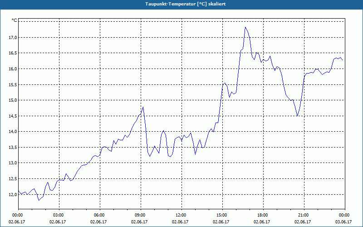
Task: Click the chart title 'Taupunkt-Temperatur [°C] skaliert'
Action: (x=186, y=4)
